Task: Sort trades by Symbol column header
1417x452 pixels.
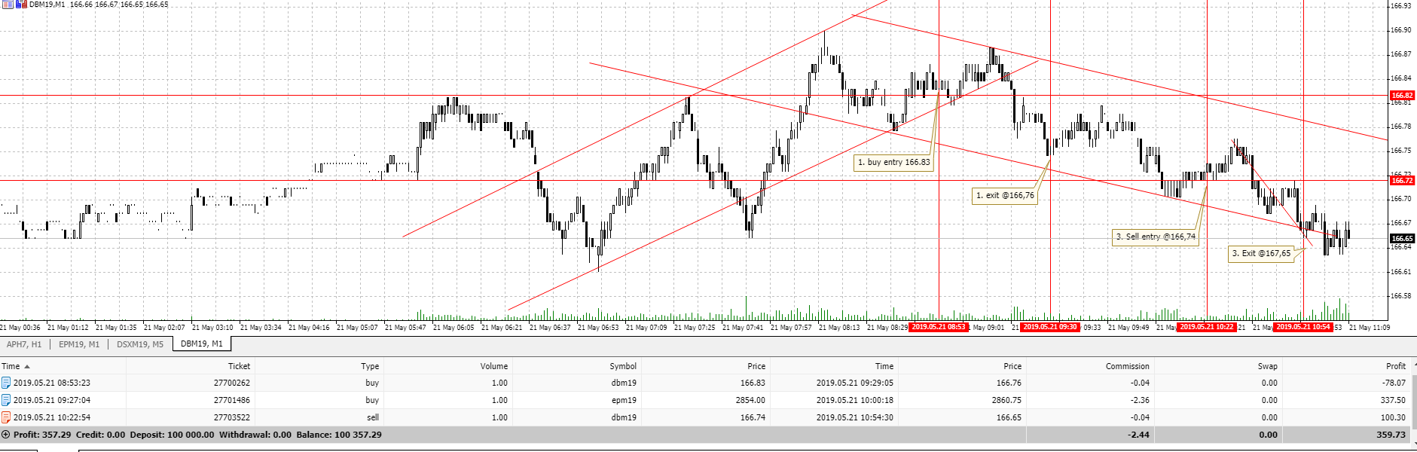Action: click(x=623, y=366)
